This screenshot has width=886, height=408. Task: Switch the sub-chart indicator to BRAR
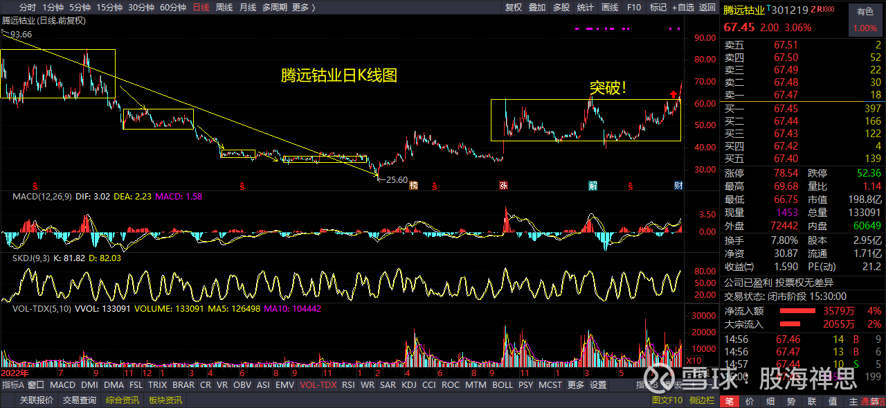click(x=183, y=385)
